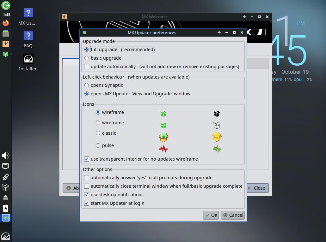Click the green pulse no-updates icon
The width and height of the screenshot is (326, 242).
[217, 149]
